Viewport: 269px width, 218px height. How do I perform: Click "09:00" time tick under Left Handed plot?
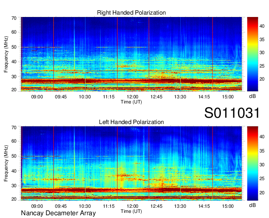(37, 206)
